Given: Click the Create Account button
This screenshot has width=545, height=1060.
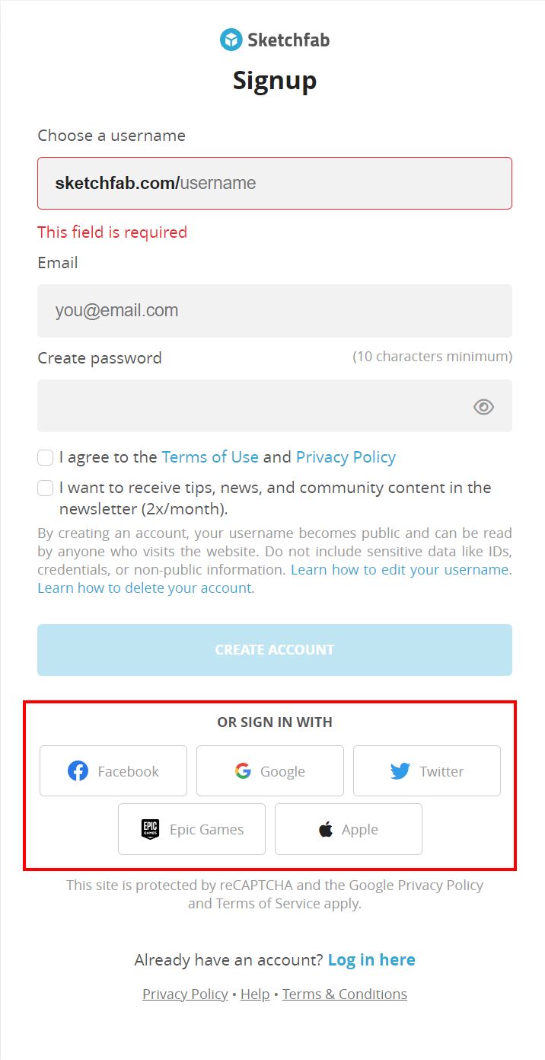Looking at the screenshot, I should pos(275,650).
